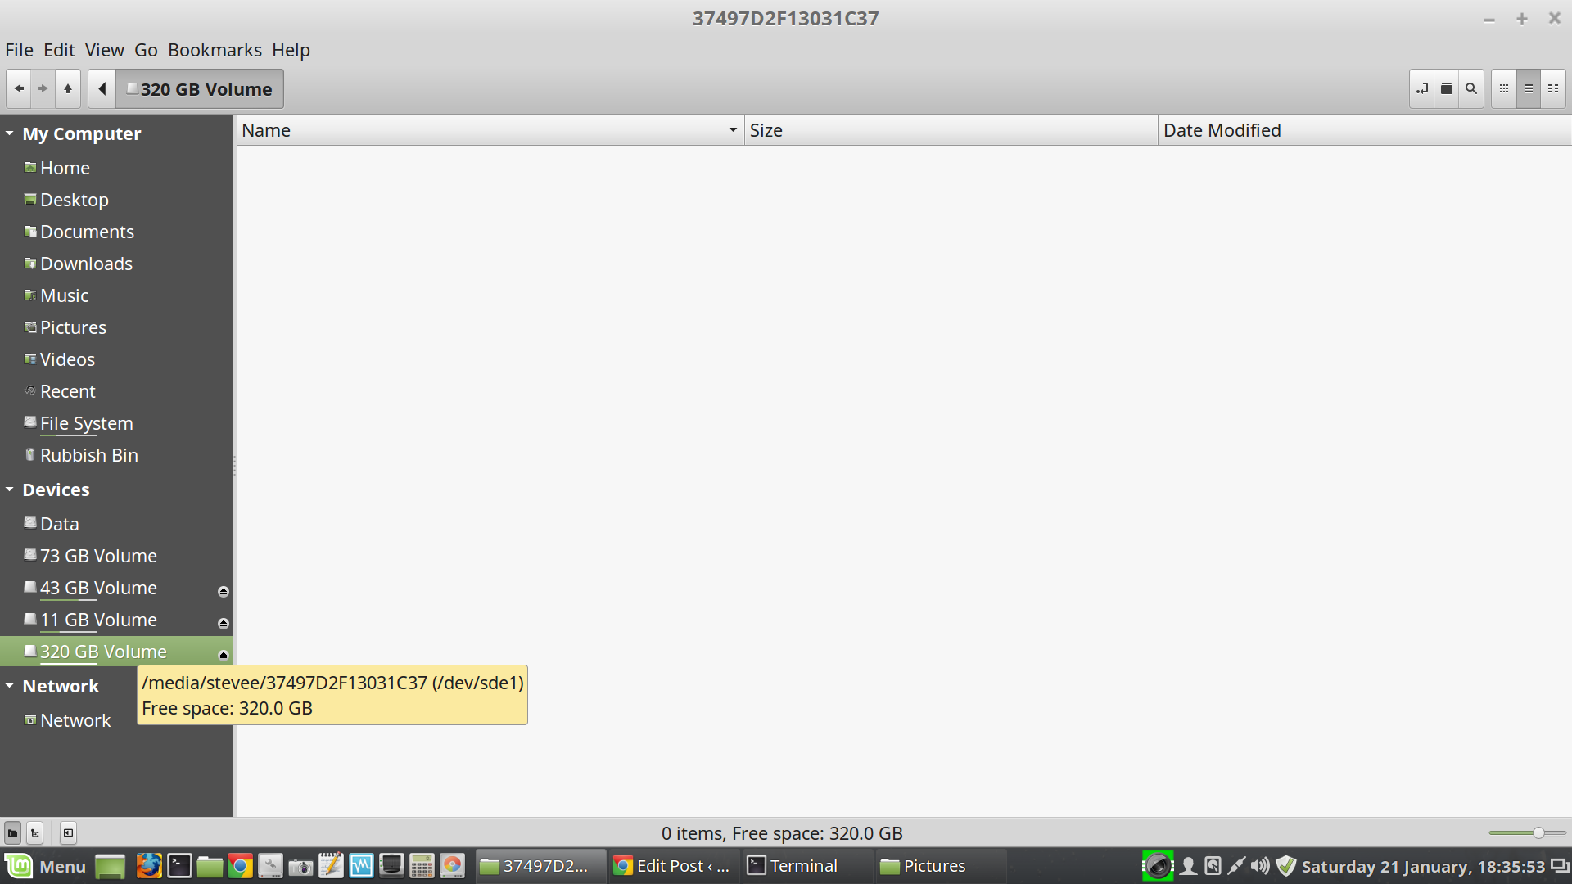Go up to parent folder arrow
This screenshot has height=884, width=1572.
pyautogui.click(x=68, y=89)
